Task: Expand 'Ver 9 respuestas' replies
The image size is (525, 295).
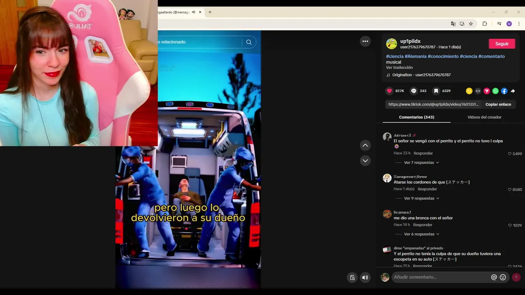Action: click(x=421, y=198)
